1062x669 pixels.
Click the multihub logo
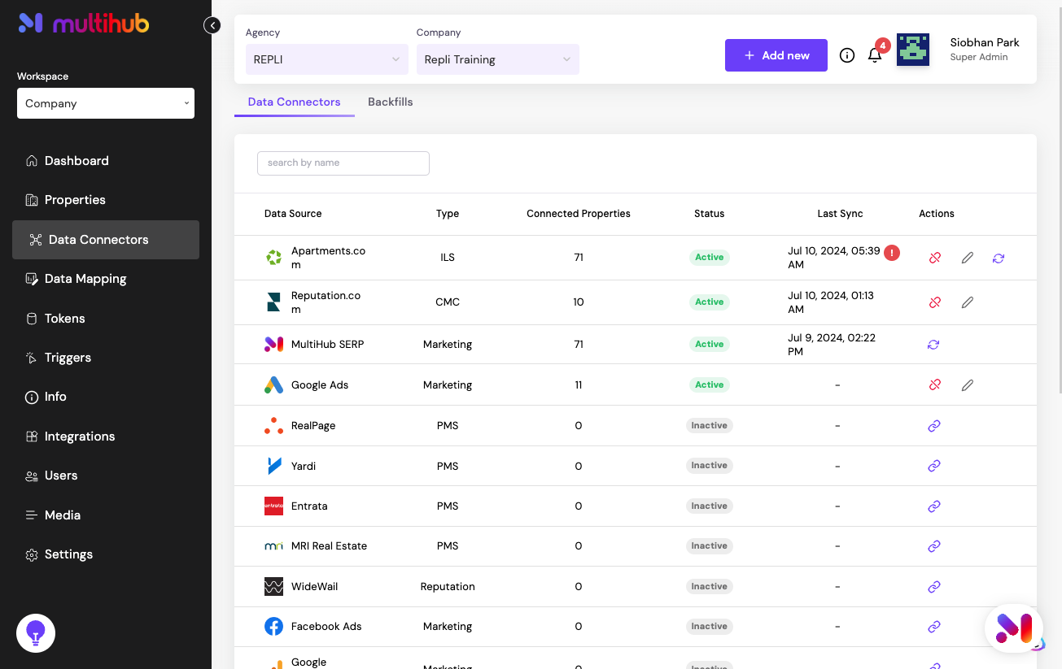tap(84, 23)
